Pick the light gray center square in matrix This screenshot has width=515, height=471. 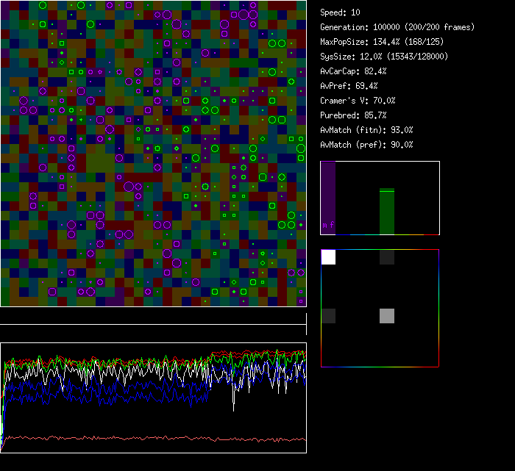pos(387,316)
